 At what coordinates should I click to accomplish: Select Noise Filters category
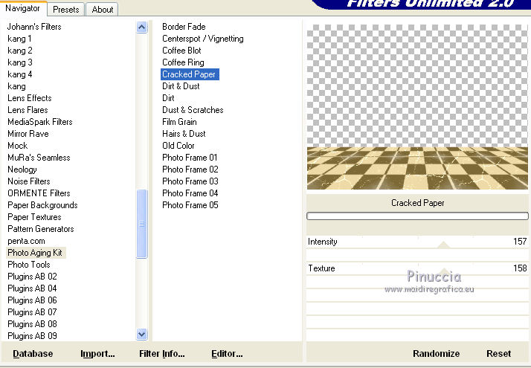pos(29,181)
